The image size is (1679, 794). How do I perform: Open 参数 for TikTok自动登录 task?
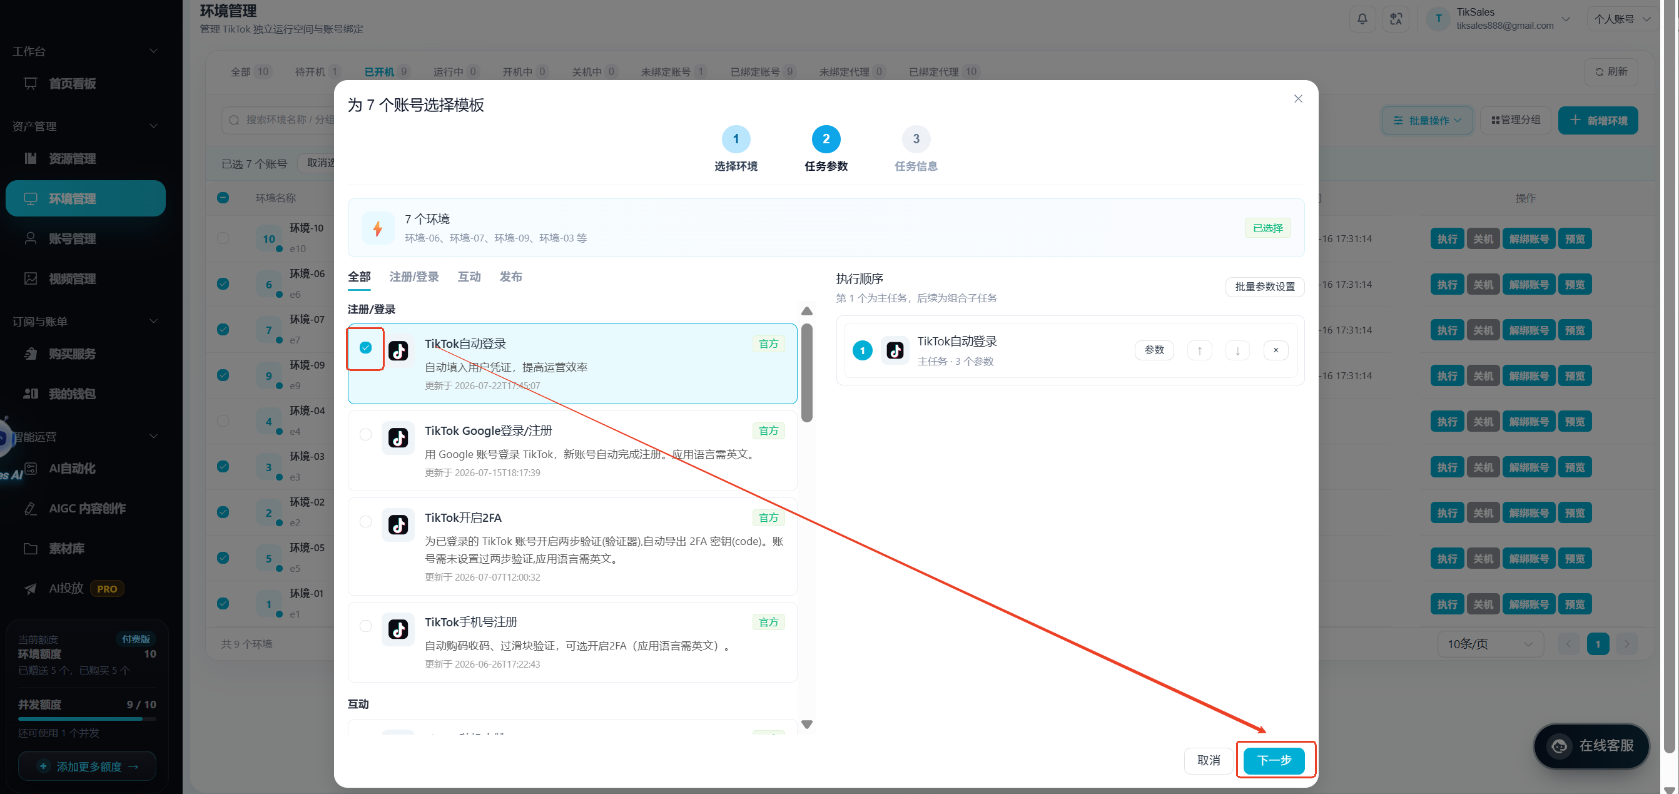tap(1154, 350)
